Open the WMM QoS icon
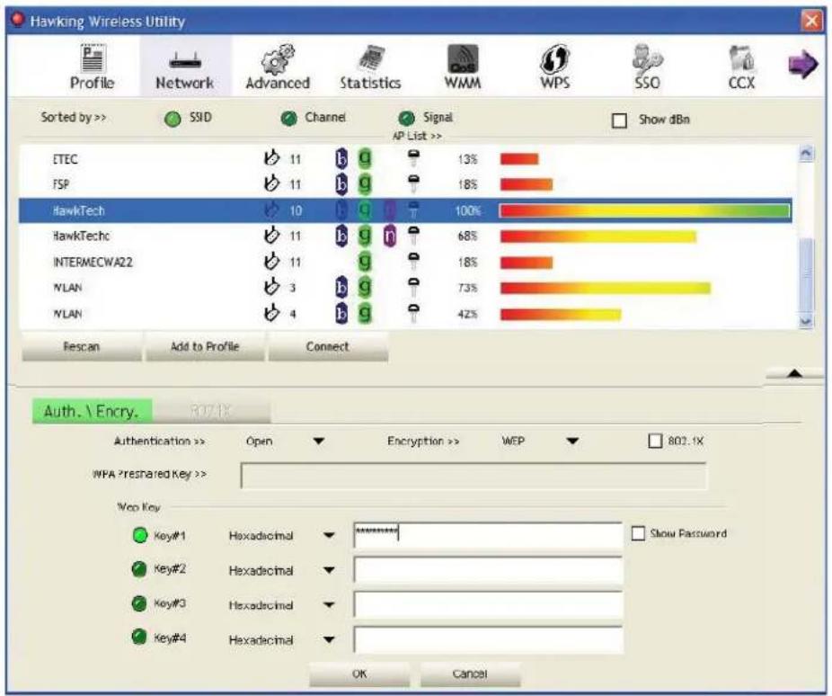Image resolution: width=832 pixels, height=696 pixels. (463, 58)
